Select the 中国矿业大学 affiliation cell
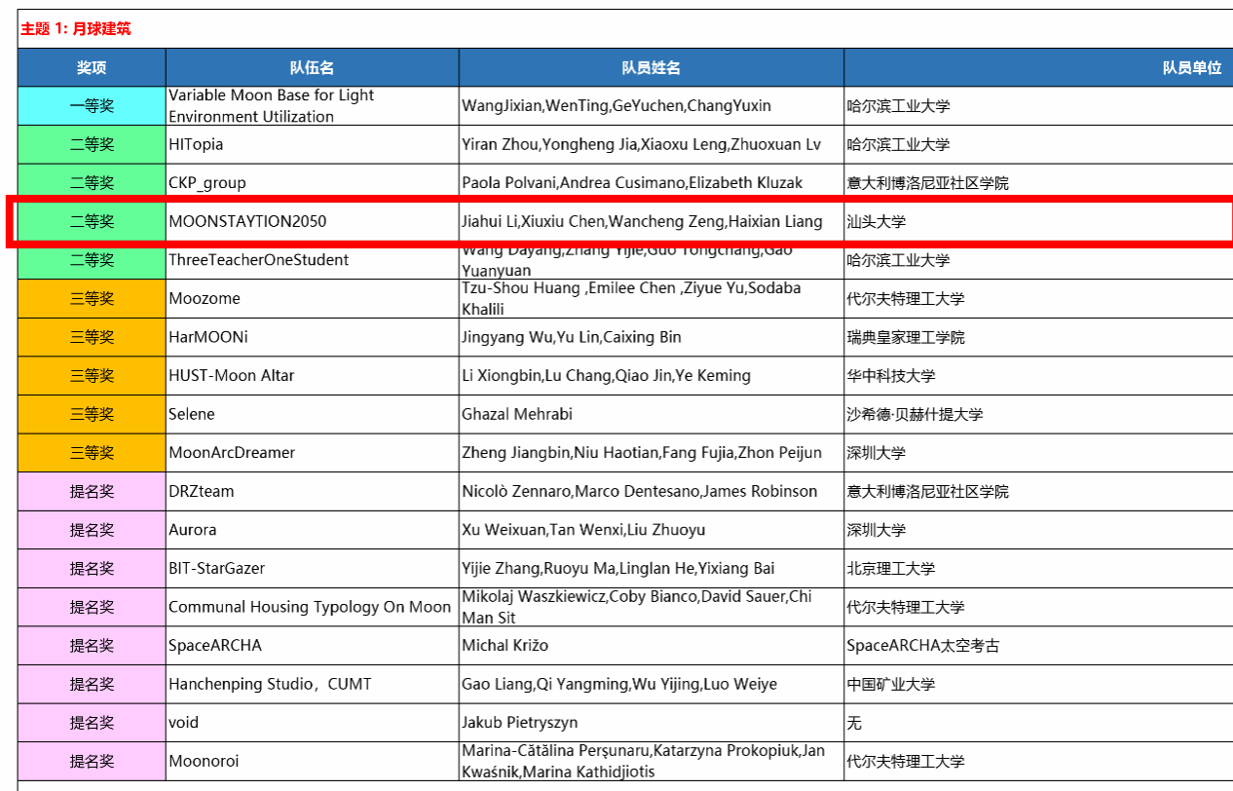This screenshot has width=1233, height=791. [891, 685]
